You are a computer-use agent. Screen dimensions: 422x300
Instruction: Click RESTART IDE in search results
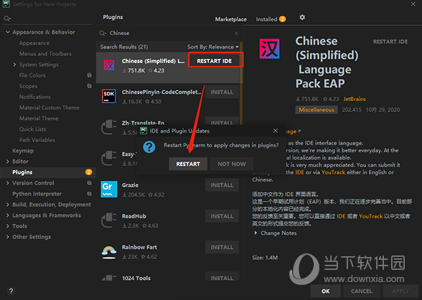[214, 61]
